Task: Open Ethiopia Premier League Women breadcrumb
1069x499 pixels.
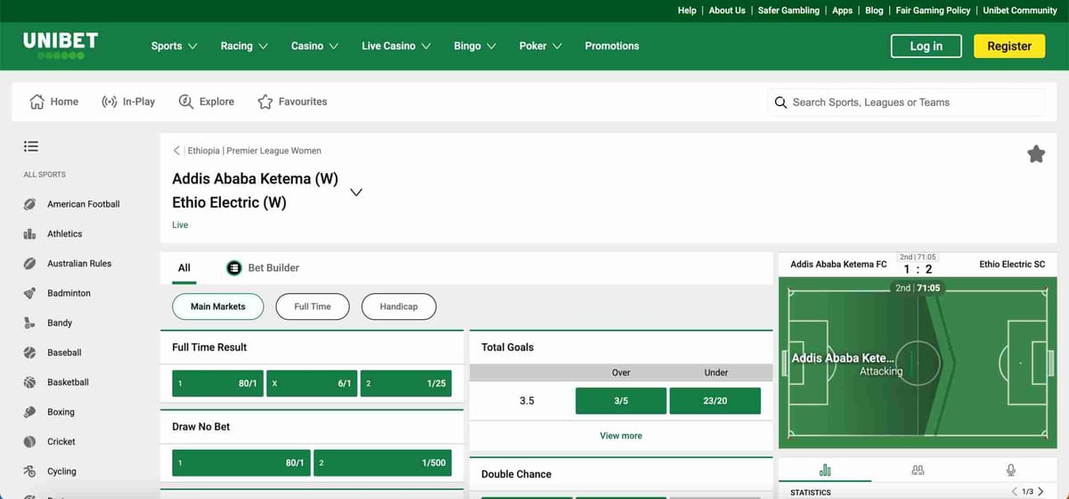Action: pos(255,151)
